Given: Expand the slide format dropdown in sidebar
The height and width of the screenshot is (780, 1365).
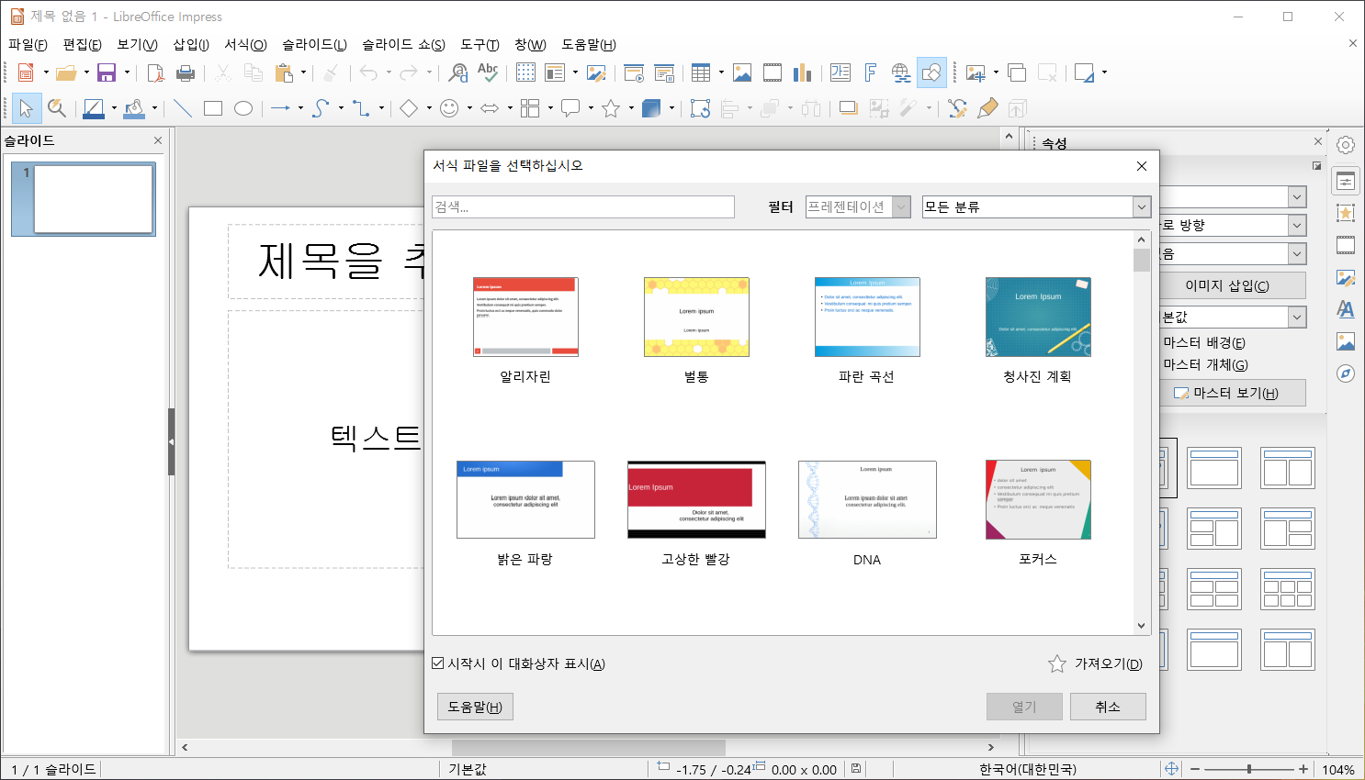Looking at the screenshot, I should tap(1297, 196).
